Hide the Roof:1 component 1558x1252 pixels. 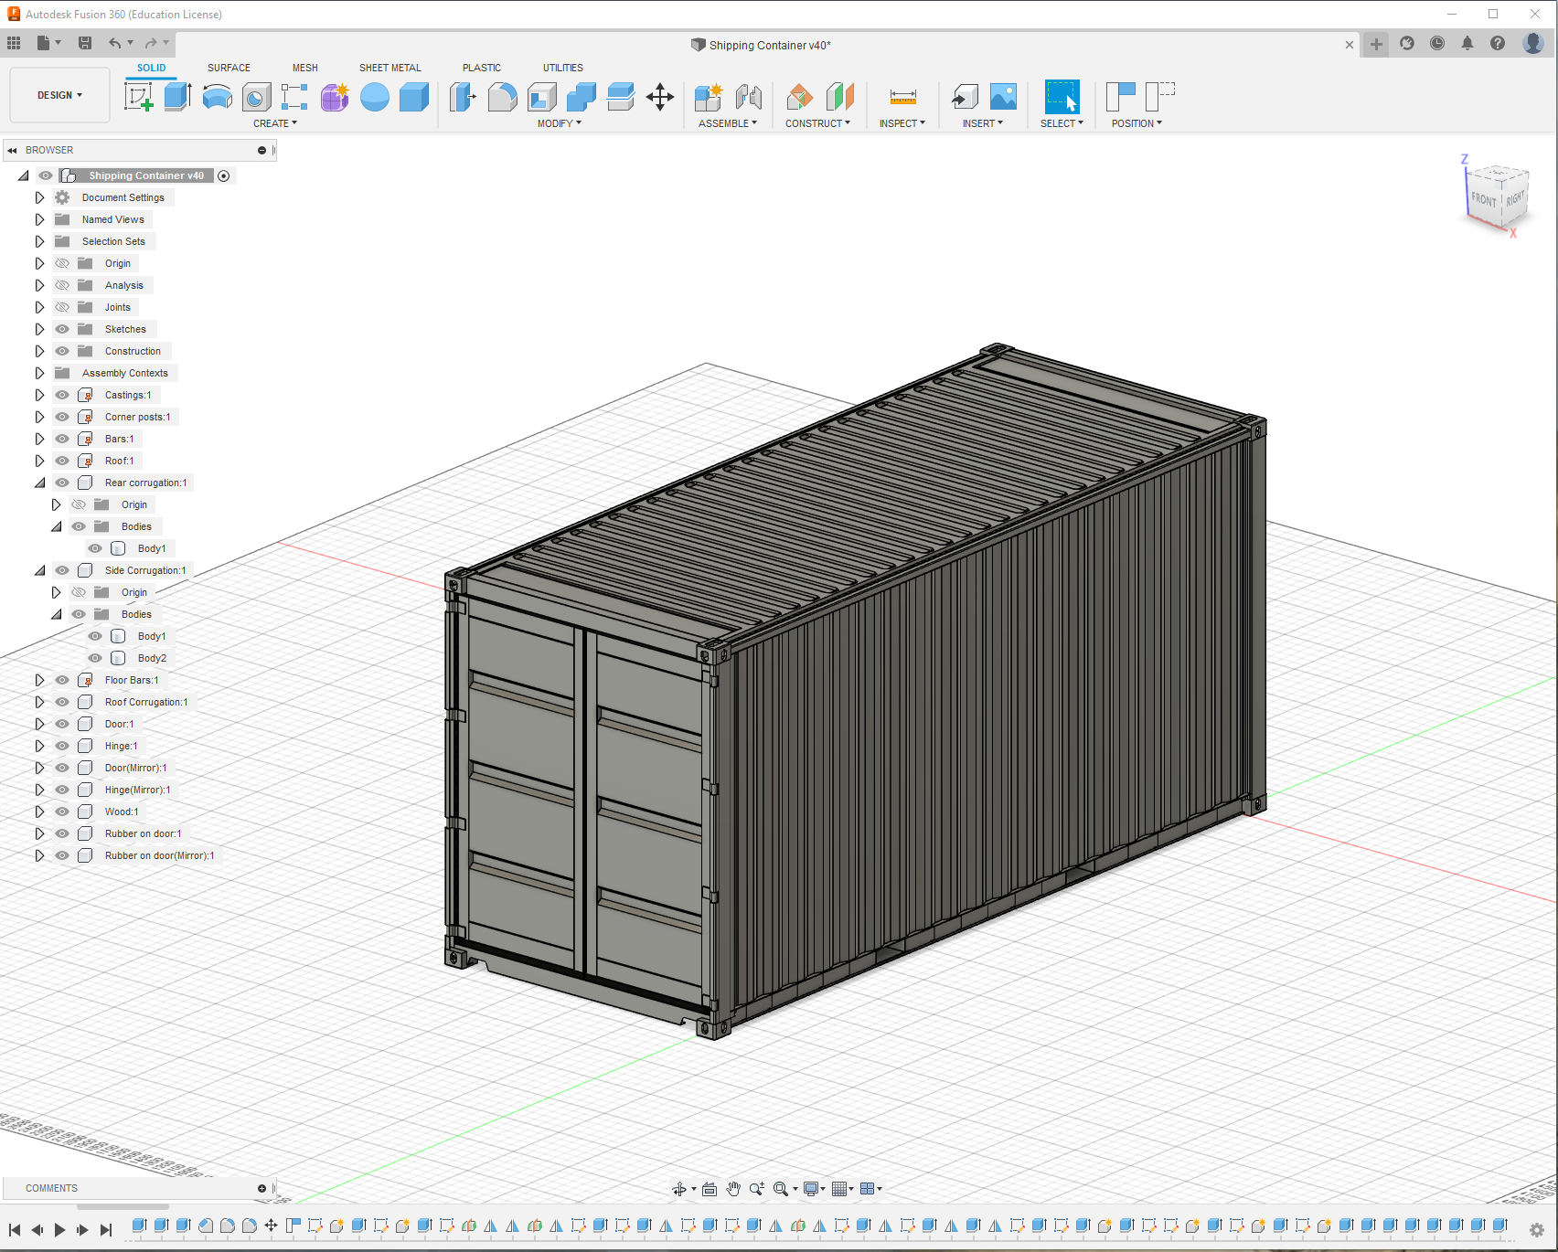[61, 461]
